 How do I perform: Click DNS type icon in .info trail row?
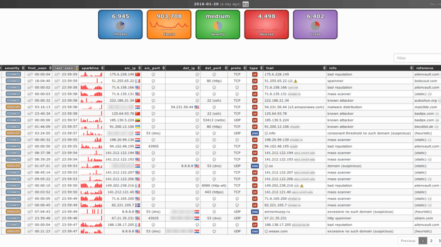click(255, 133)
